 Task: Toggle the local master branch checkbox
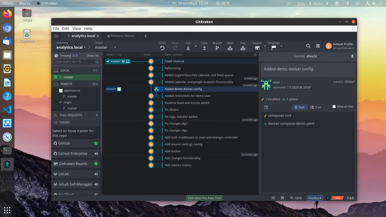tap(56, 77)
